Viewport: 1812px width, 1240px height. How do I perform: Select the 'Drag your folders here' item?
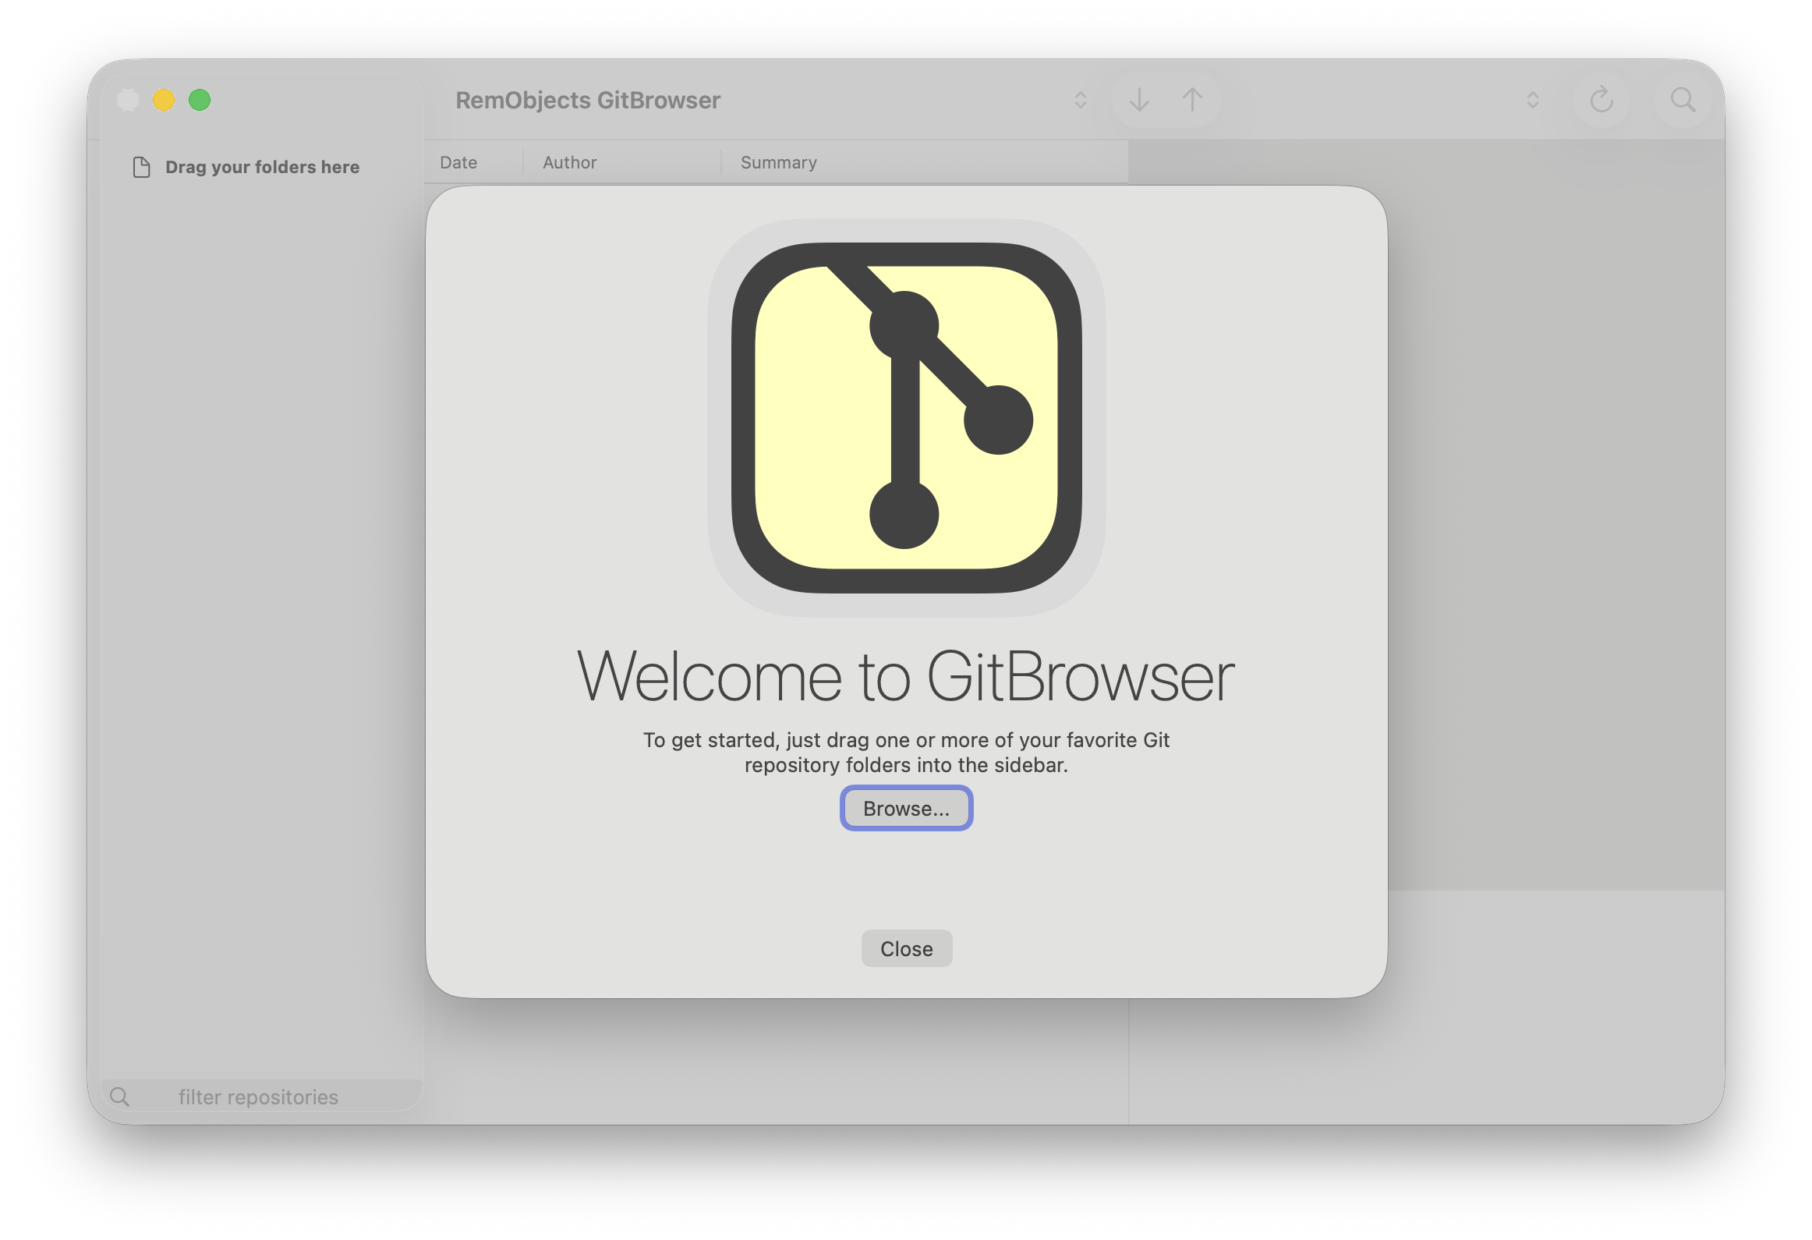[x=262, y=167]
